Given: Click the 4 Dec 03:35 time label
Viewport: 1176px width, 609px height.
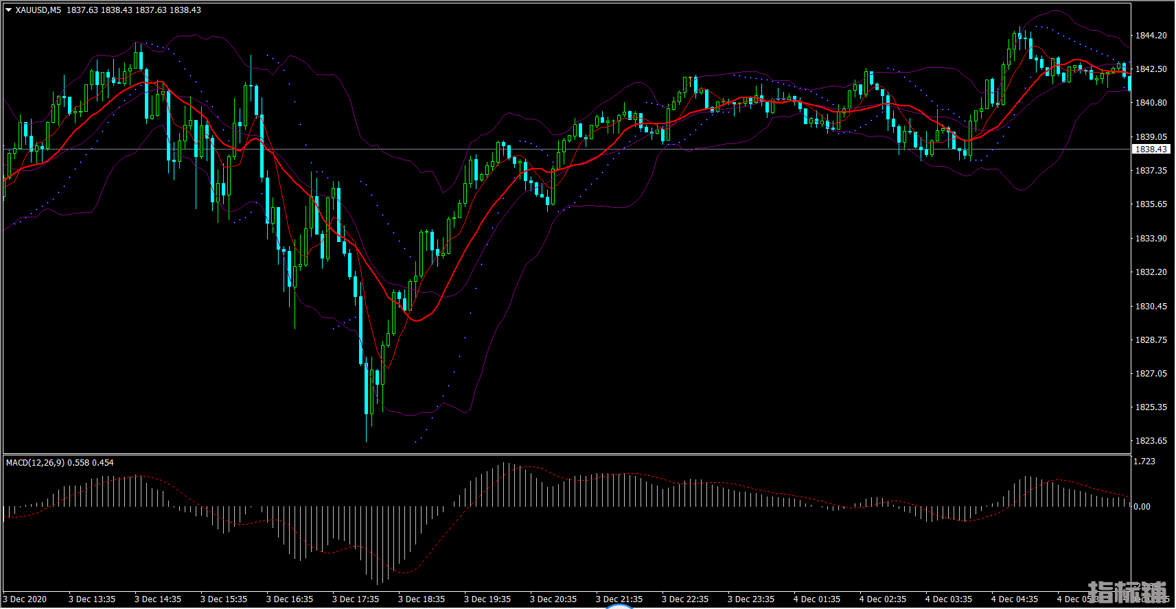Looking at the screenshot, I should [x=949, y=599].
